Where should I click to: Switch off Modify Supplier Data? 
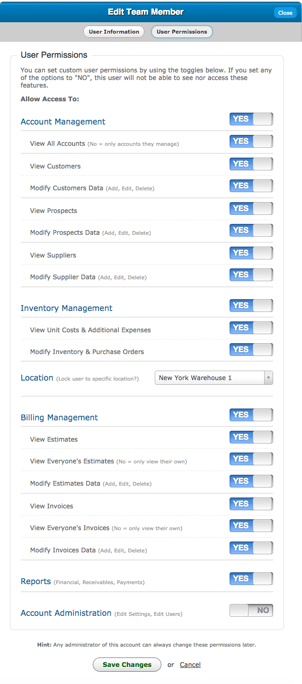(x=251, y=275)
